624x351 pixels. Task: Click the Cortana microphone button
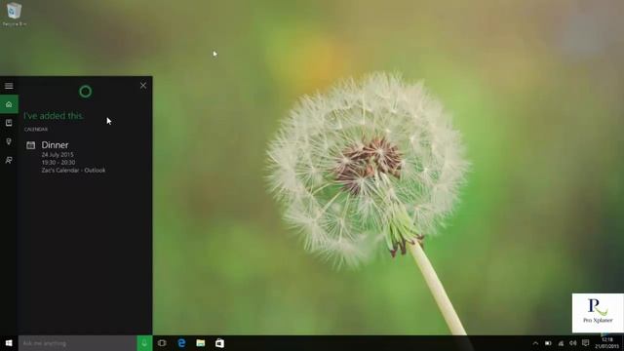pyautogui.click(x=144, y=343)
